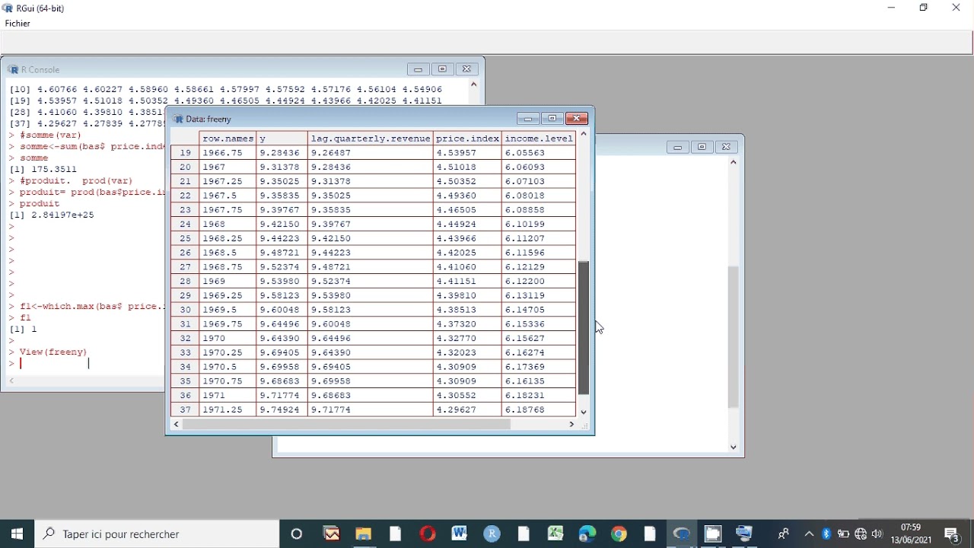Click cell 4.32770 in price.index column
This screenshot has width=974, height=548.
[x=468, y=338]
